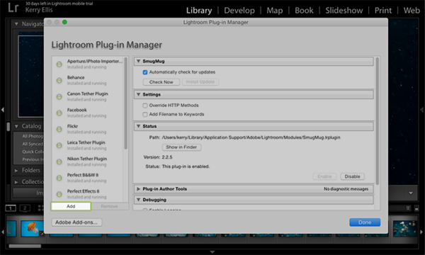Open dropdown arrow at filmstrip right end

411,193
